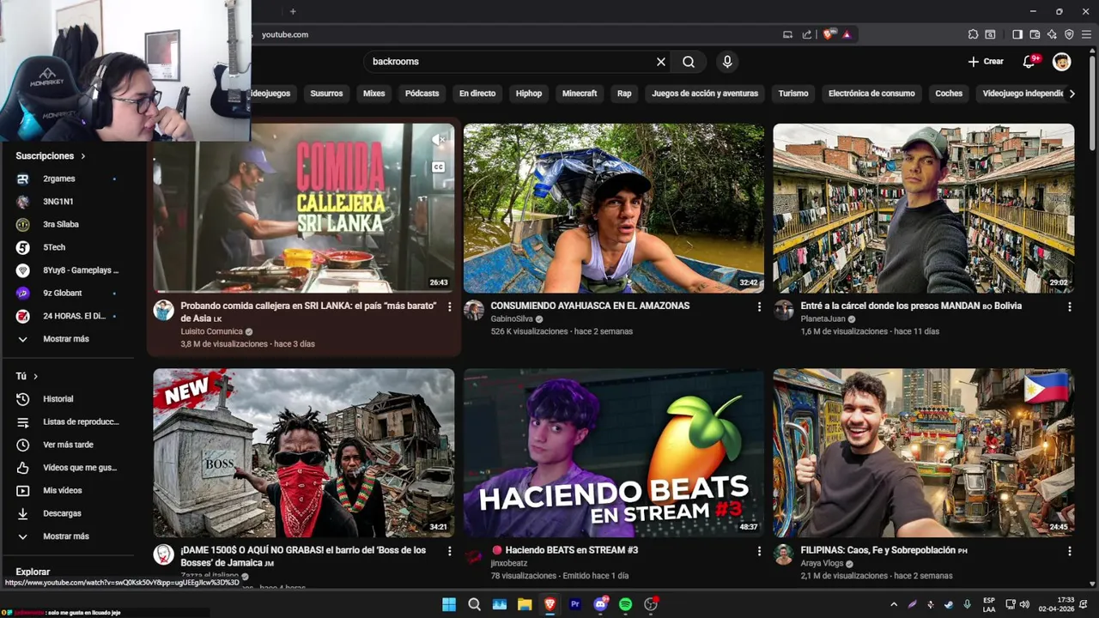
Task: Start voice search with the microphone icon
Action: [727, 62]
